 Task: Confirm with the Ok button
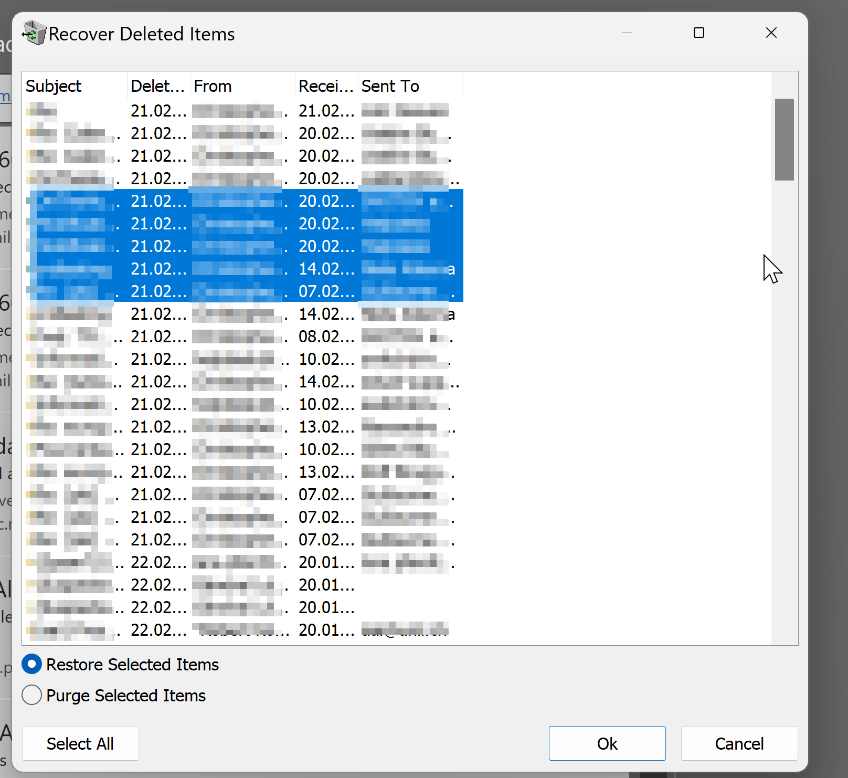[x=607, y=743]
